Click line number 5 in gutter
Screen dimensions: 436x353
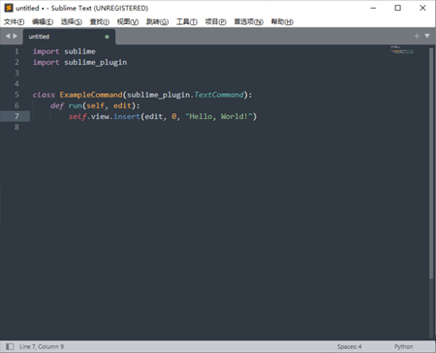click(16, 95)
